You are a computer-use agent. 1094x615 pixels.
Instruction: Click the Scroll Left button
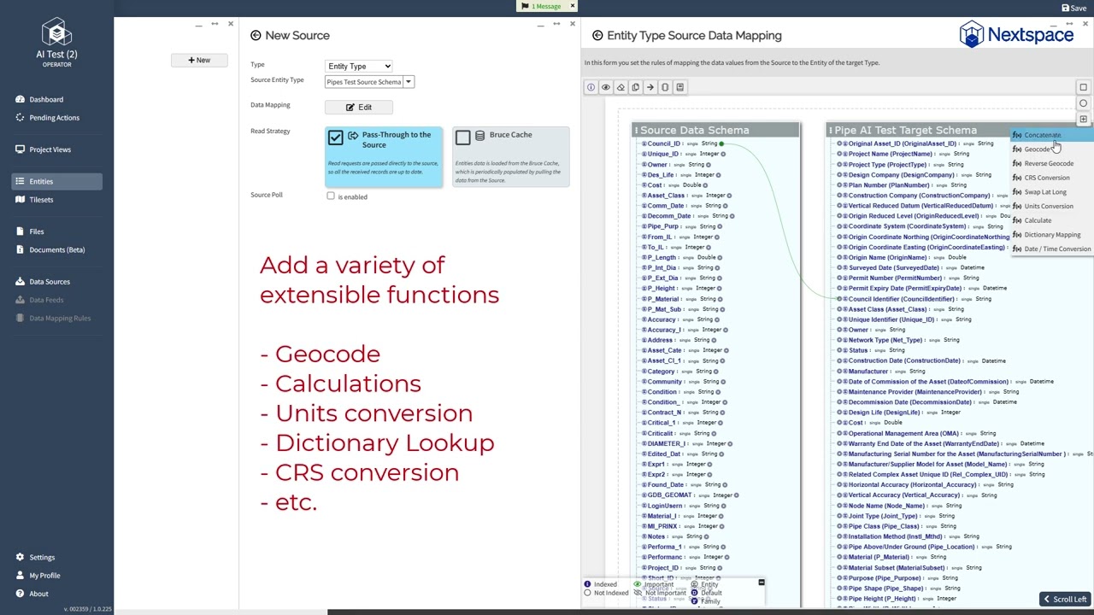pyautogui.click(x=1065, y=600)
